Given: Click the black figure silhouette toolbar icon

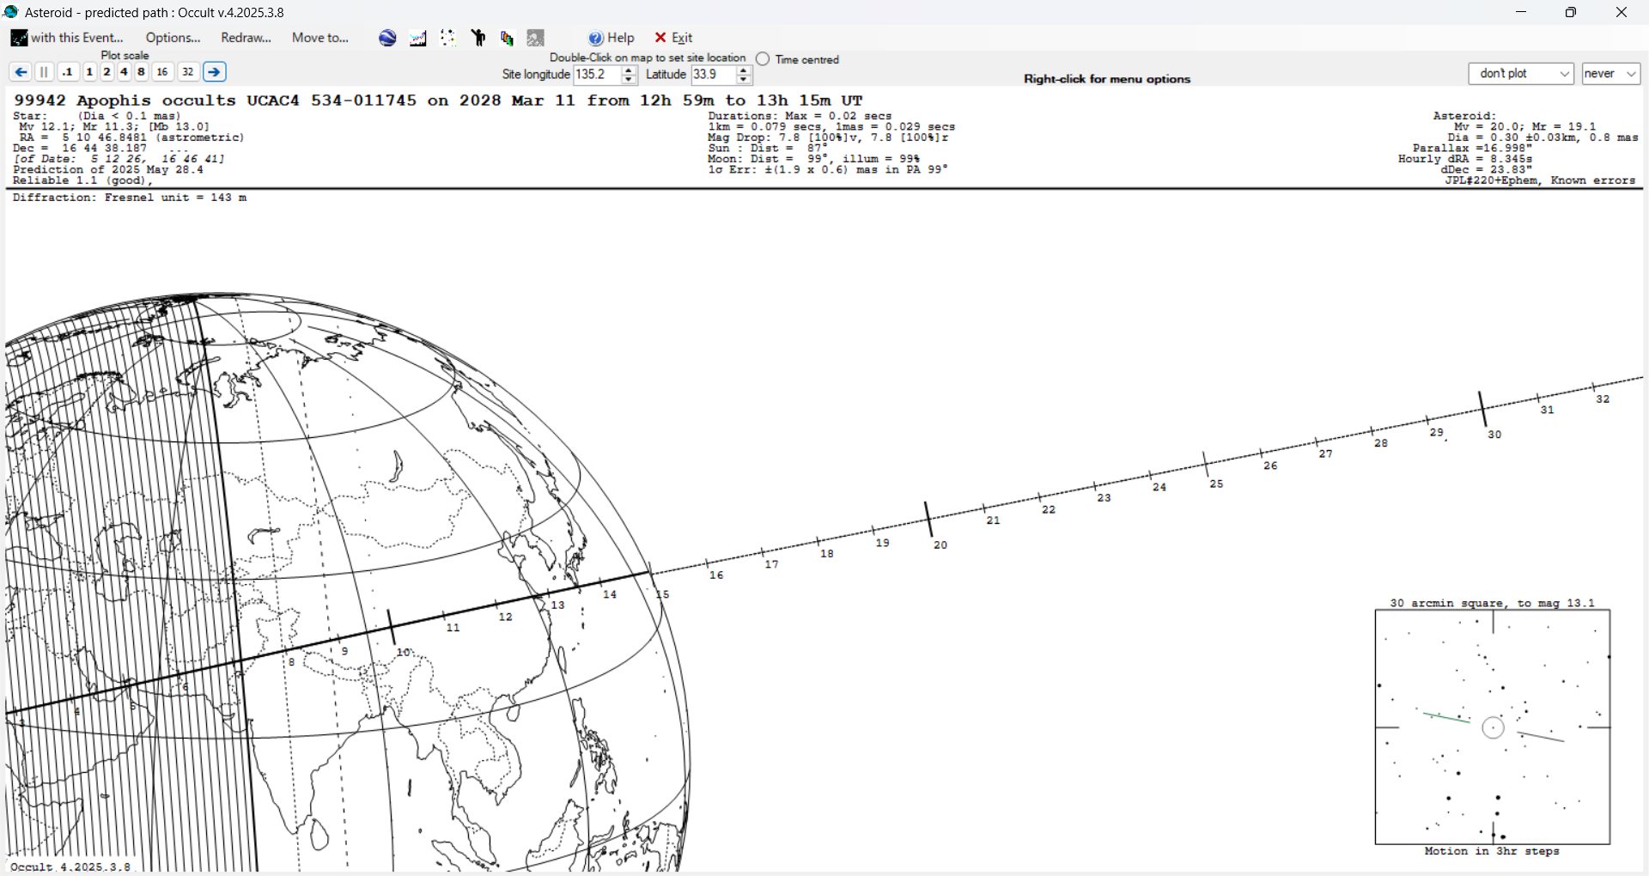Looking at the screenshot, I should point(478,38).
